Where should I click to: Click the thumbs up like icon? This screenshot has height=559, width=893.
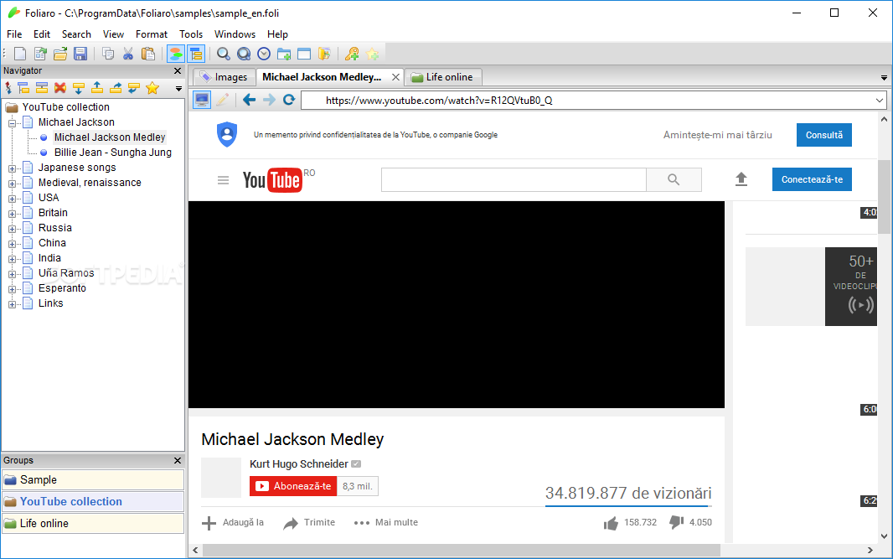pos(611,522)
